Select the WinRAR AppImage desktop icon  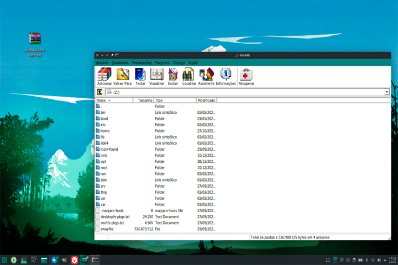point(35,44)
